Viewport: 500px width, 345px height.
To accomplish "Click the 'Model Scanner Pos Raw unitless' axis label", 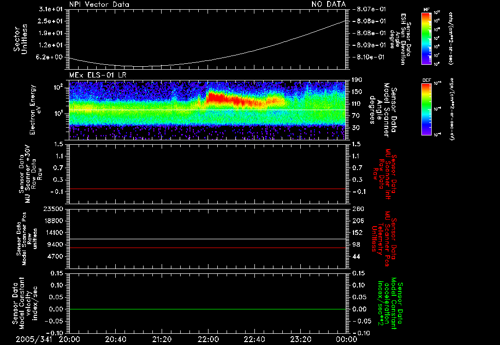I will pyautogui.click(x=27, y=239).
